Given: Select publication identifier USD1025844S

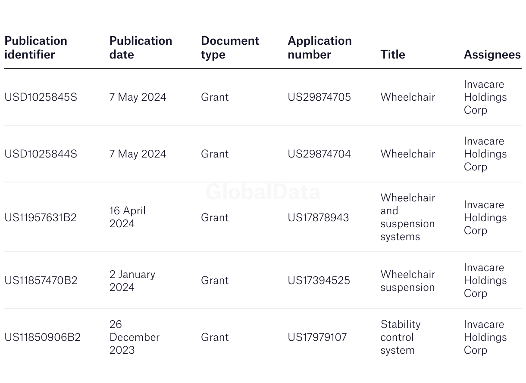Looking at the screenshot, I should click(41, 154).
